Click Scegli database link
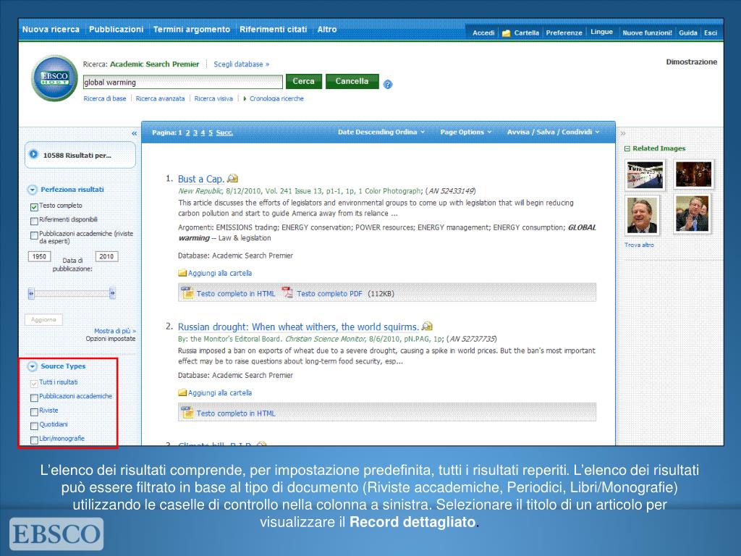Image resolution: width=741 pixels, height=556 pixels. point(242,64)
